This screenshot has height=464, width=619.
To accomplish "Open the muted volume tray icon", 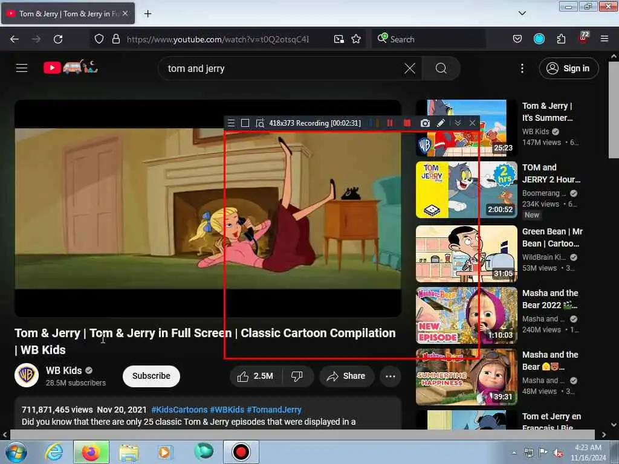I will point(558,453).
